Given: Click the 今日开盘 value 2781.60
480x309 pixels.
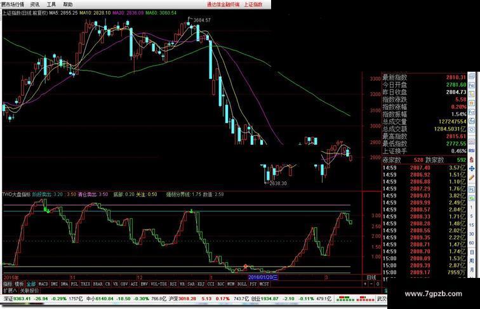Looking at the screenshot, I should (456, 85).
